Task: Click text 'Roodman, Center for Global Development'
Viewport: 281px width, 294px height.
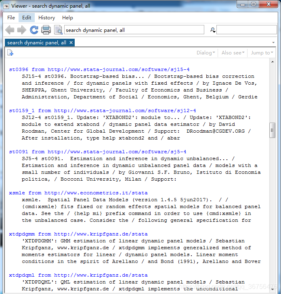Action: (x=83, y=131)
